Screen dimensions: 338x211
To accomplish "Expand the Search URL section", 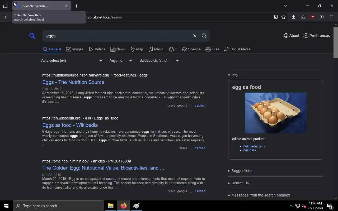I will [240, 183].
